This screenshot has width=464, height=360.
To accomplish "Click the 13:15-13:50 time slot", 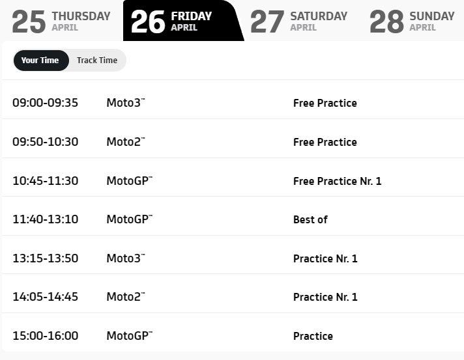I will 45,258.
